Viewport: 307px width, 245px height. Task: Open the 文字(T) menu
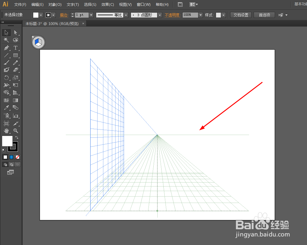coord(73,5)
